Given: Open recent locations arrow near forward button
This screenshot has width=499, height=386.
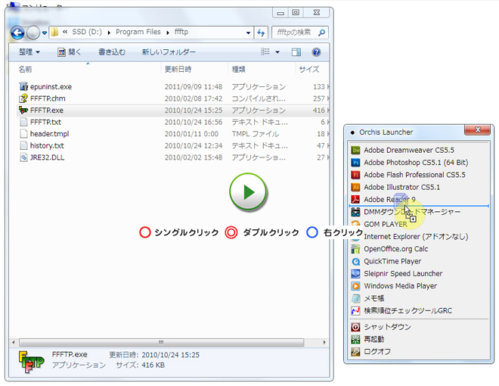Looking at the screenshot, I should [x=45, y=33].
